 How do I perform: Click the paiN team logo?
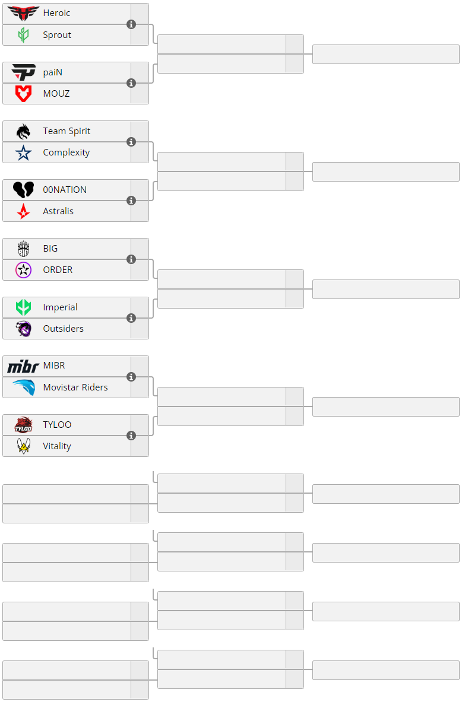pyautogui.click(x=23, y=72)
